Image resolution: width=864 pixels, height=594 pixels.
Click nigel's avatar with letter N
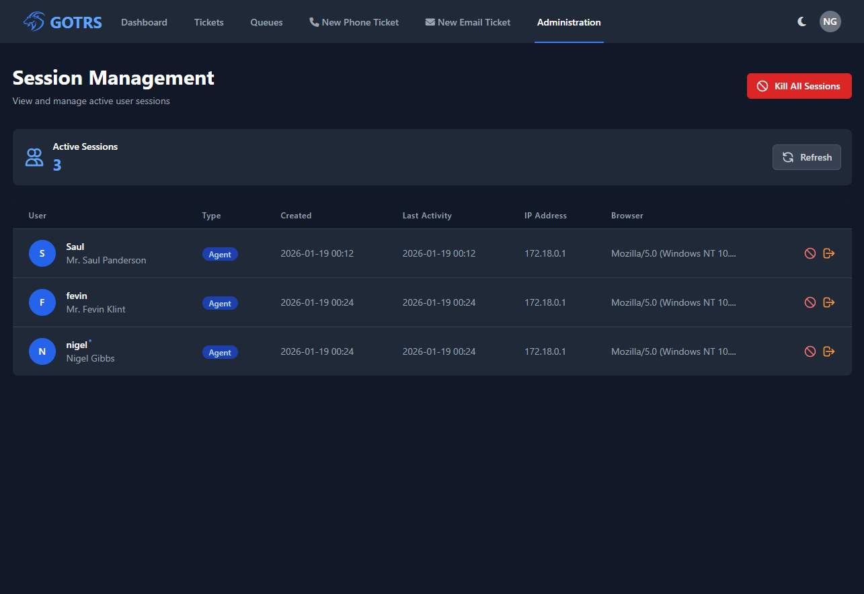pyautogui.click(x=42, y=351)
